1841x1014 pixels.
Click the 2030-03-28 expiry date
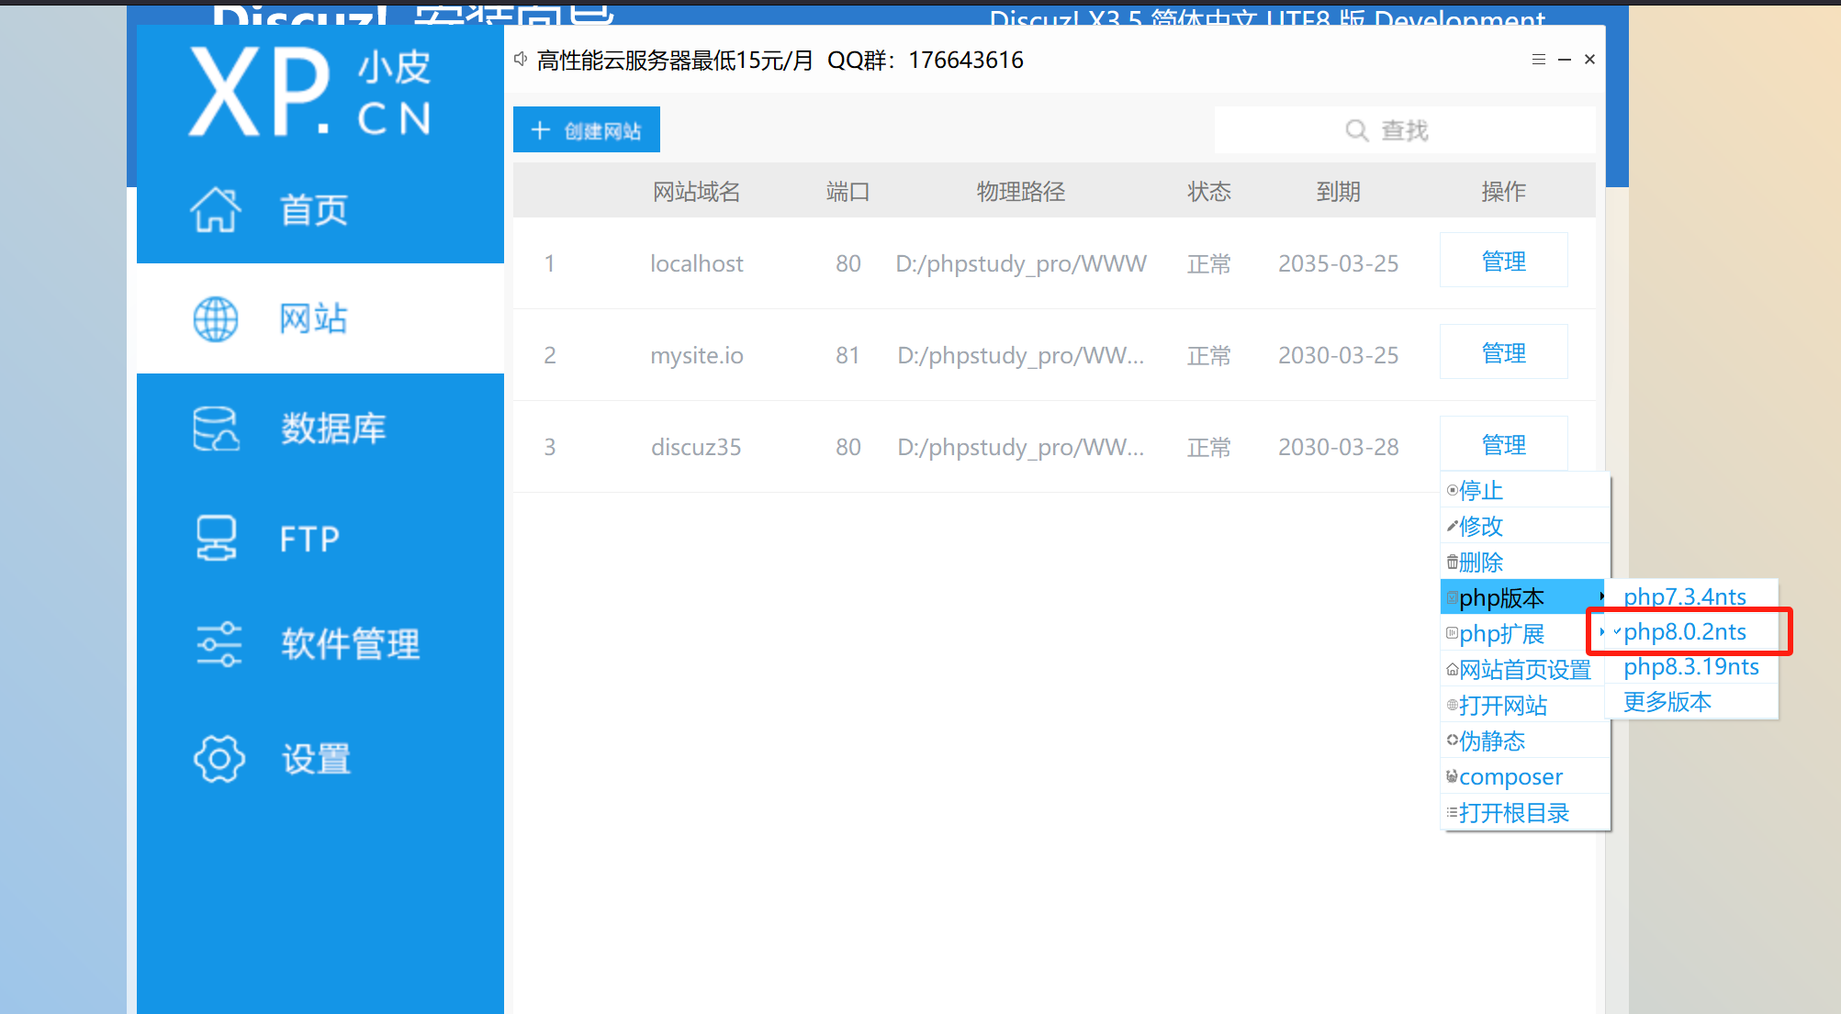click(1339, 448)
